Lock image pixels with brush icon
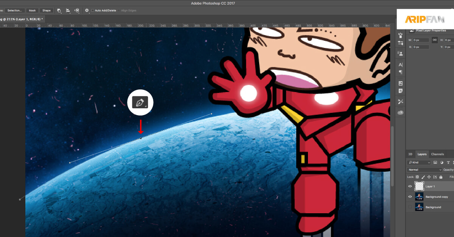 [423, 177]
